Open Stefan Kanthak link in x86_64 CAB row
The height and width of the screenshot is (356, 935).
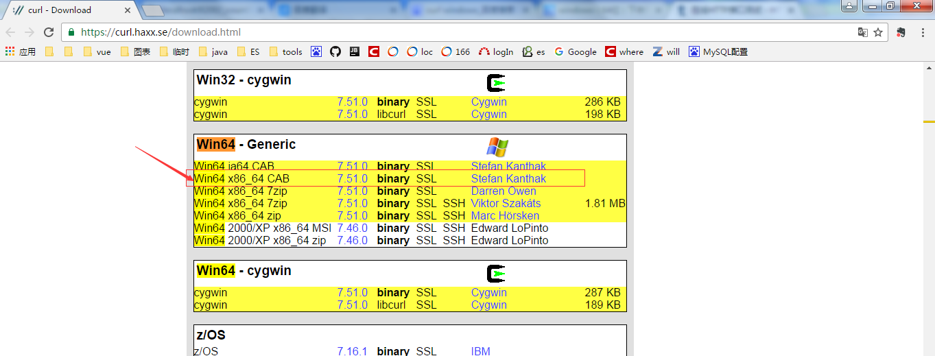(x=508, y=179)
